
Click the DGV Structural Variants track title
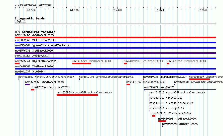click(x=35, y=32)
